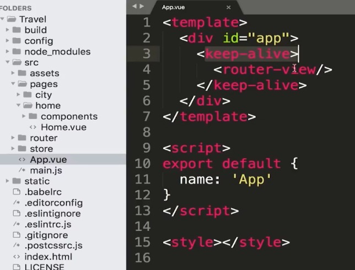Place cursor on 'export default' line
Image resolution: width=355 pixels, height=270 pixels.
coord(230,164)
